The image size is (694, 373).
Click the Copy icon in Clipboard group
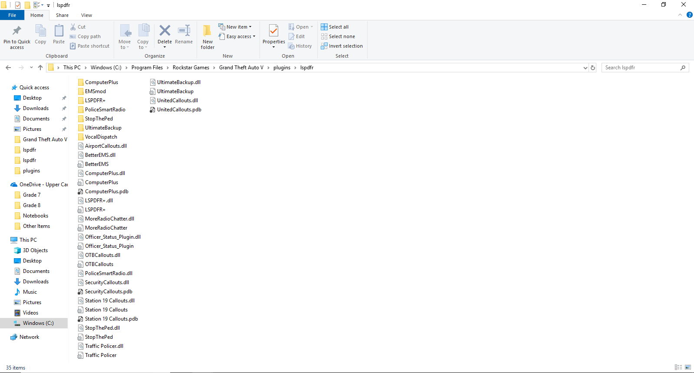(x=40, y=31)
